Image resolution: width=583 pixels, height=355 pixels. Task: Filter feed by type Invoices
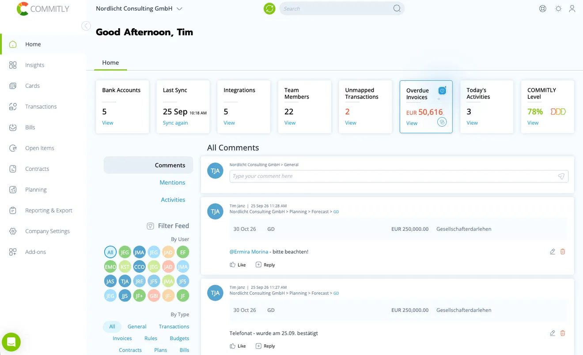(x=122, y=338)
